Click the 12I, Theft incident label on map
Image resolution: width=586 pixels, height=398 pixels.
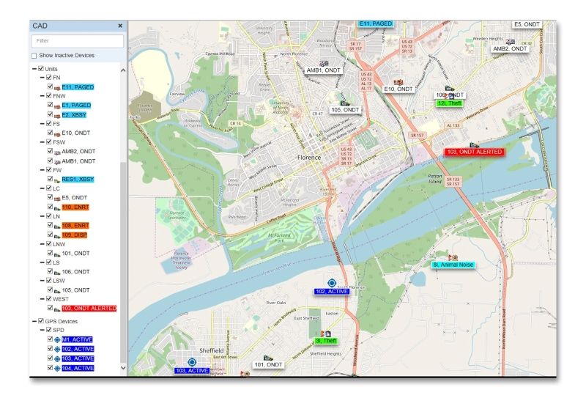[x=450, y=103]
